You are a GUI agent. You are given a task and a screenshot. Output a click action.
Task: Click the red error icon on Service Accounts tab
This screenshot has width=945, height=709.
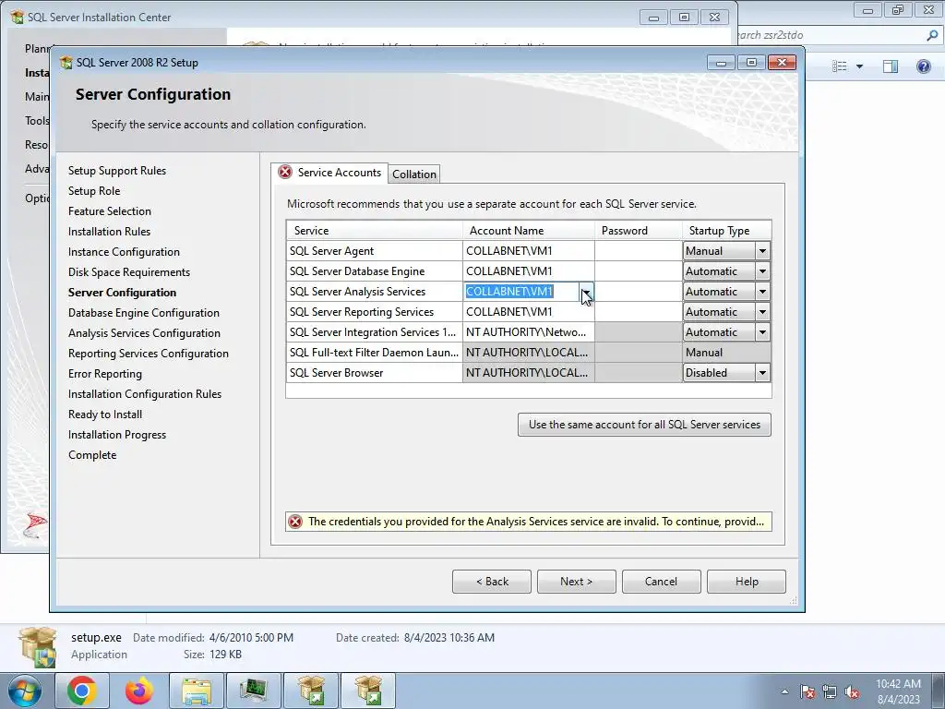click(x=285, y=173)
